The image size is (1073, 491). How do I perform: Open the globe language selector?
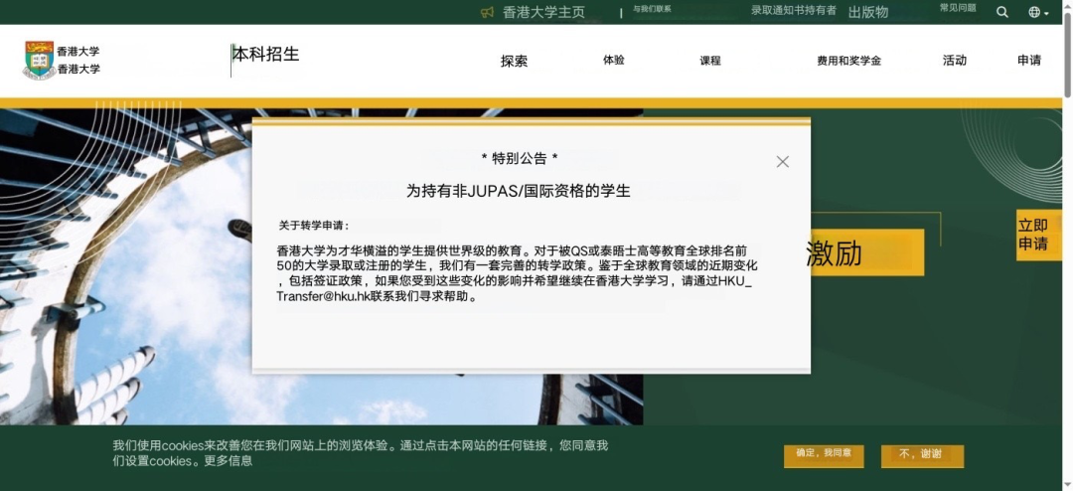[1038, 12]
